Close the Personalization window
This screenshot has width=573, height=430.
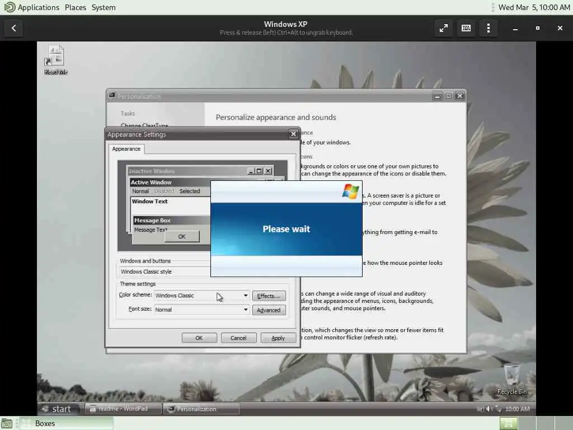tap(460, 96)
